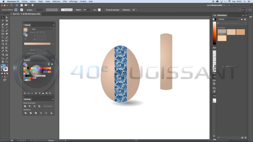Select the Lasso tool
Screen dimensions: 253x142
tap(7, 21)
